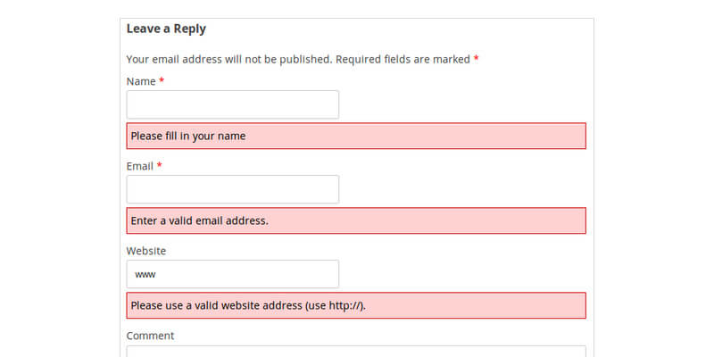Click the 'Required fields are marked' text
Viewport: 714px width, 357px height.
point(403,59)
